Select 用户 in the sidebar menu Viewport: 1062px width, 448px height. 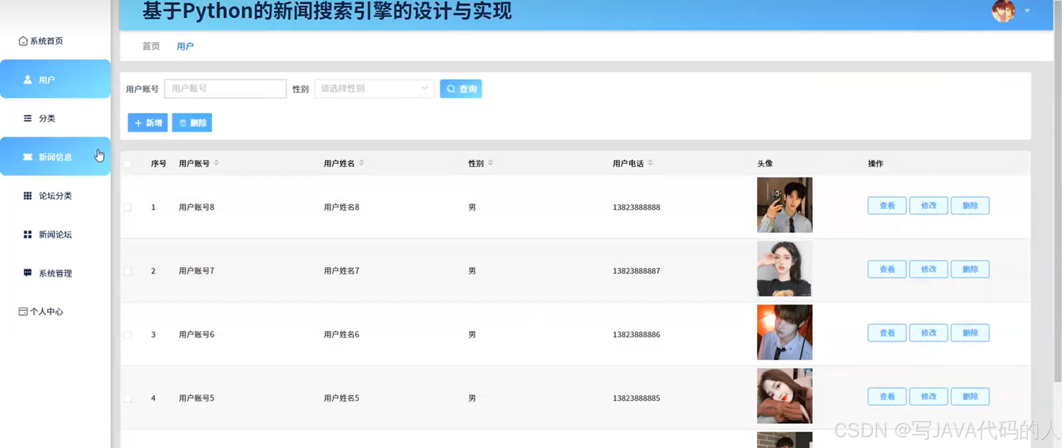click(55, 79)
